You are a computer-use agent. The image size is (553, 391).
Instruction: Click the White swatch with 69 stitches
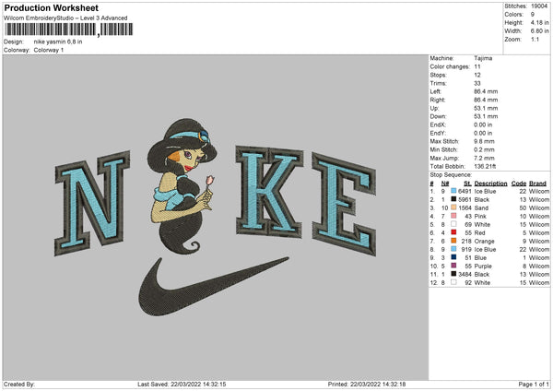453,224
